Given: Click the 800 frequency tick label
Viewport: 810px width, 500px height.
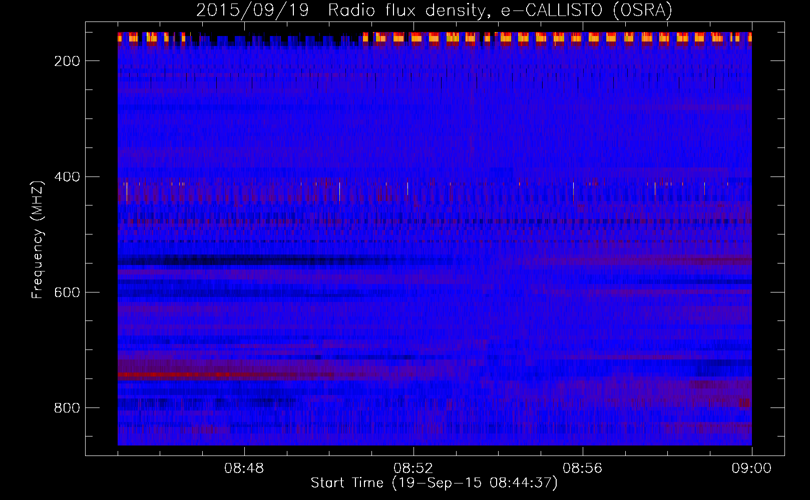Looking at the screenshot, I should pos(67,408).
